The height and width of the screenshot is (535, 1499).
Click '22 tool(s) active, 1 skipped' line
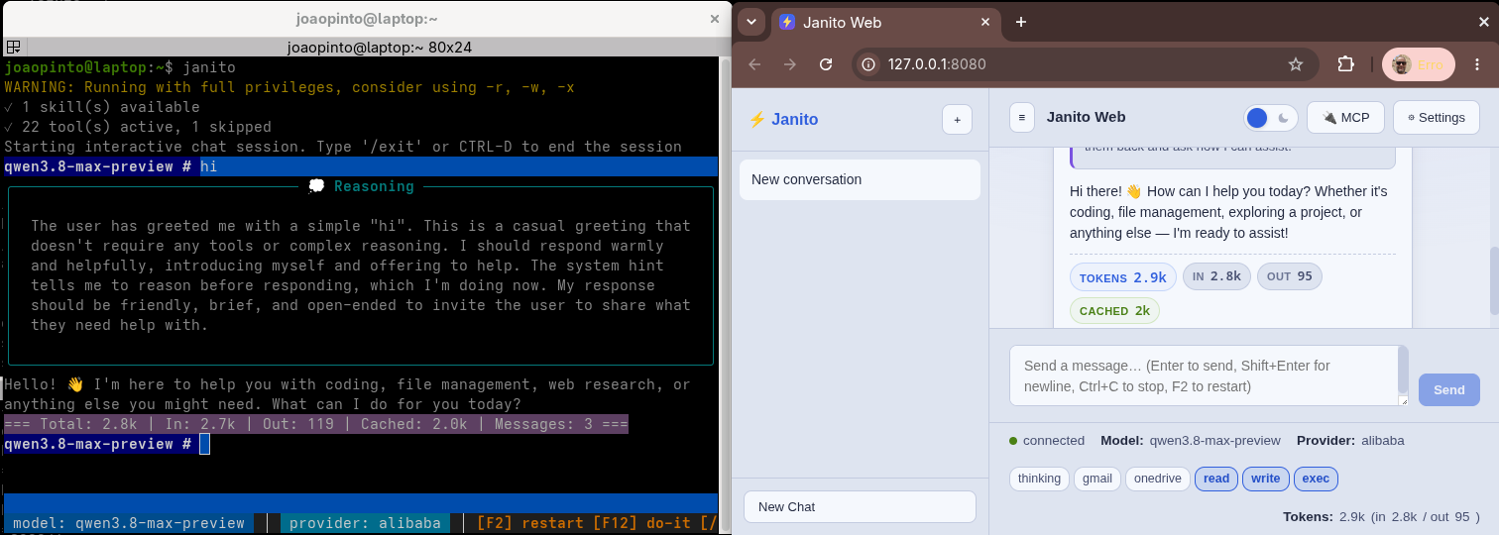(x=138, y=127)
